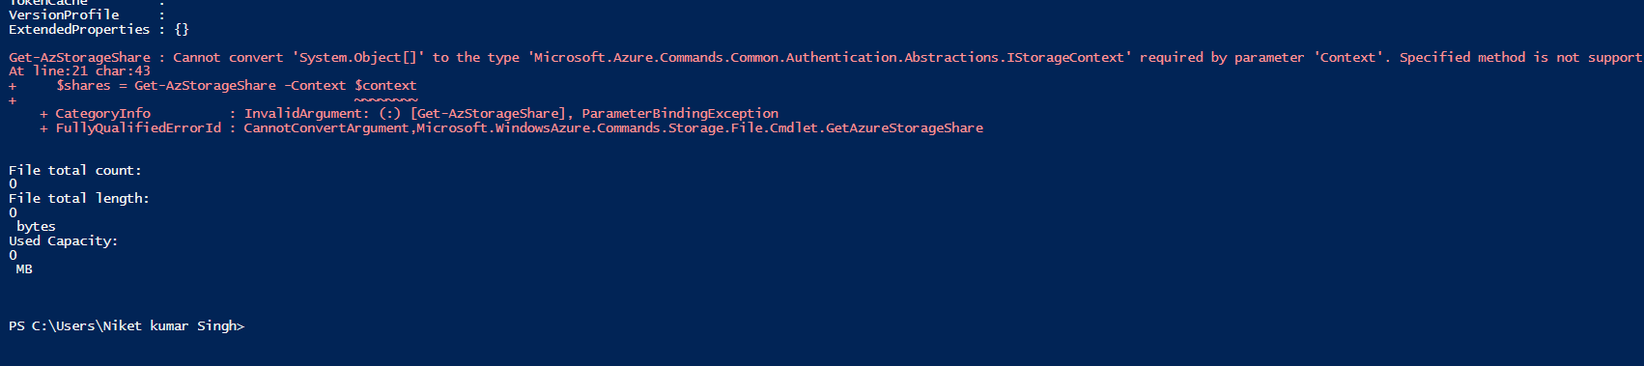Click "File total length:" output line
The width and height of the screenshot is (1644, 366).
pos(79,199)
